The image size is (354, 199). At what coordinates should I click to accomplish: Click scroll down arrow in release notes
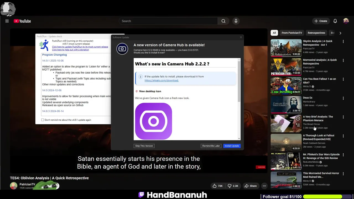click(239, 138)
